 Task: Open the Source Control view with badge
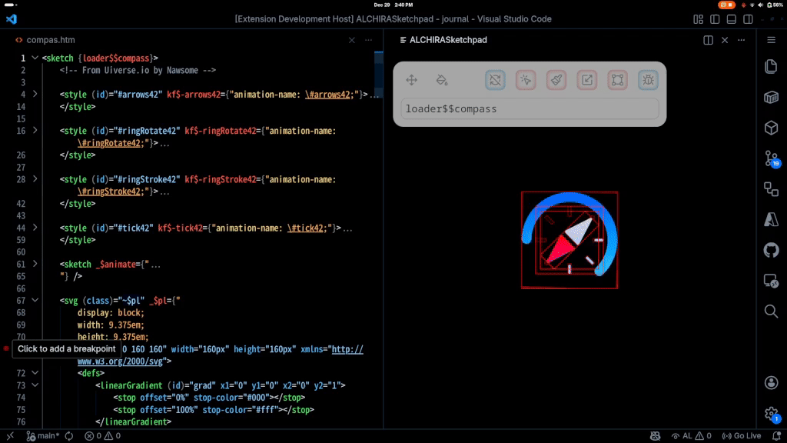(x=771, y=159)
